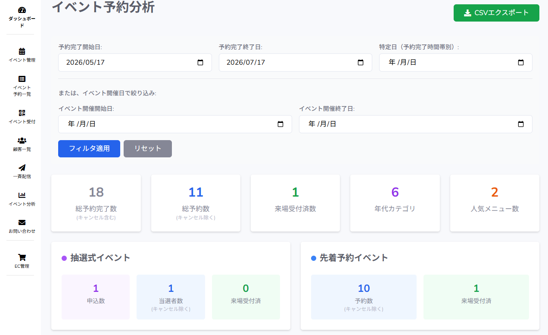The image size is (548, 335).
Task: Open calendar picker for 予約完了開始日
Action: [x=200, y=63]
